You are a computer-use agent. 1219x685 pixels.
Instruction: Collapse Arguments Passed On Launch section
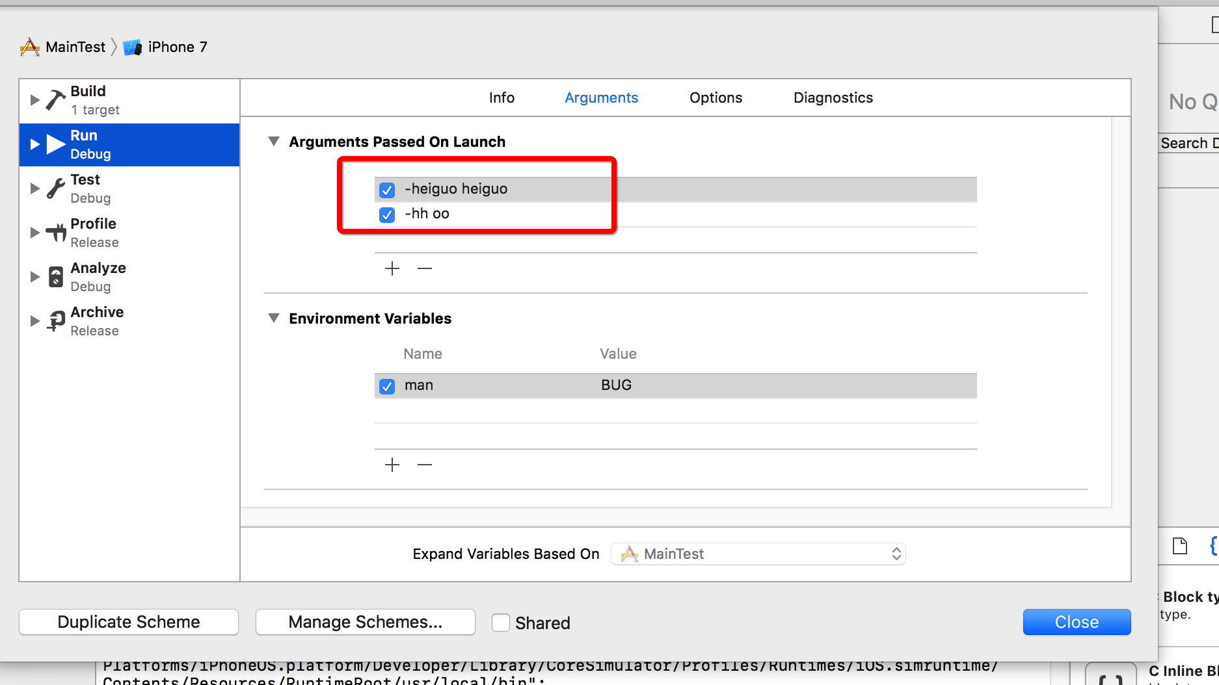click(x=274, y=141)
